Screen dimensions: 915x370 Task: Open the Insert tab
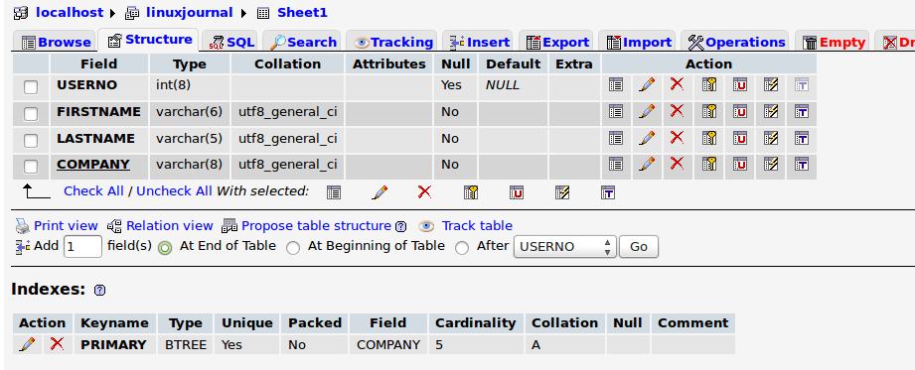pos(479,42)
